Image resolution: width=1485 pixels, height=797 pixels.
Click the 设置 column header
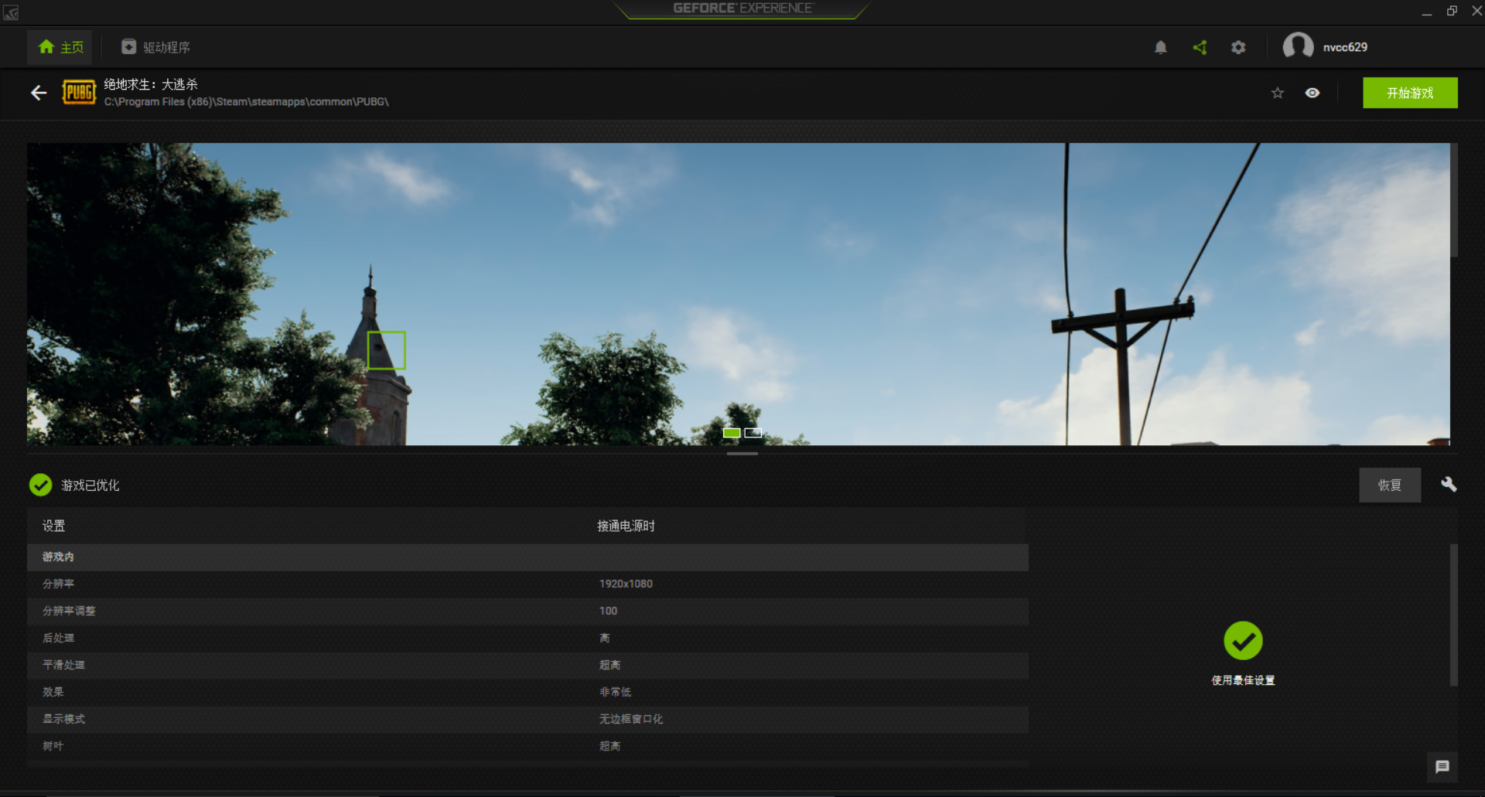(x=53, y=526)
